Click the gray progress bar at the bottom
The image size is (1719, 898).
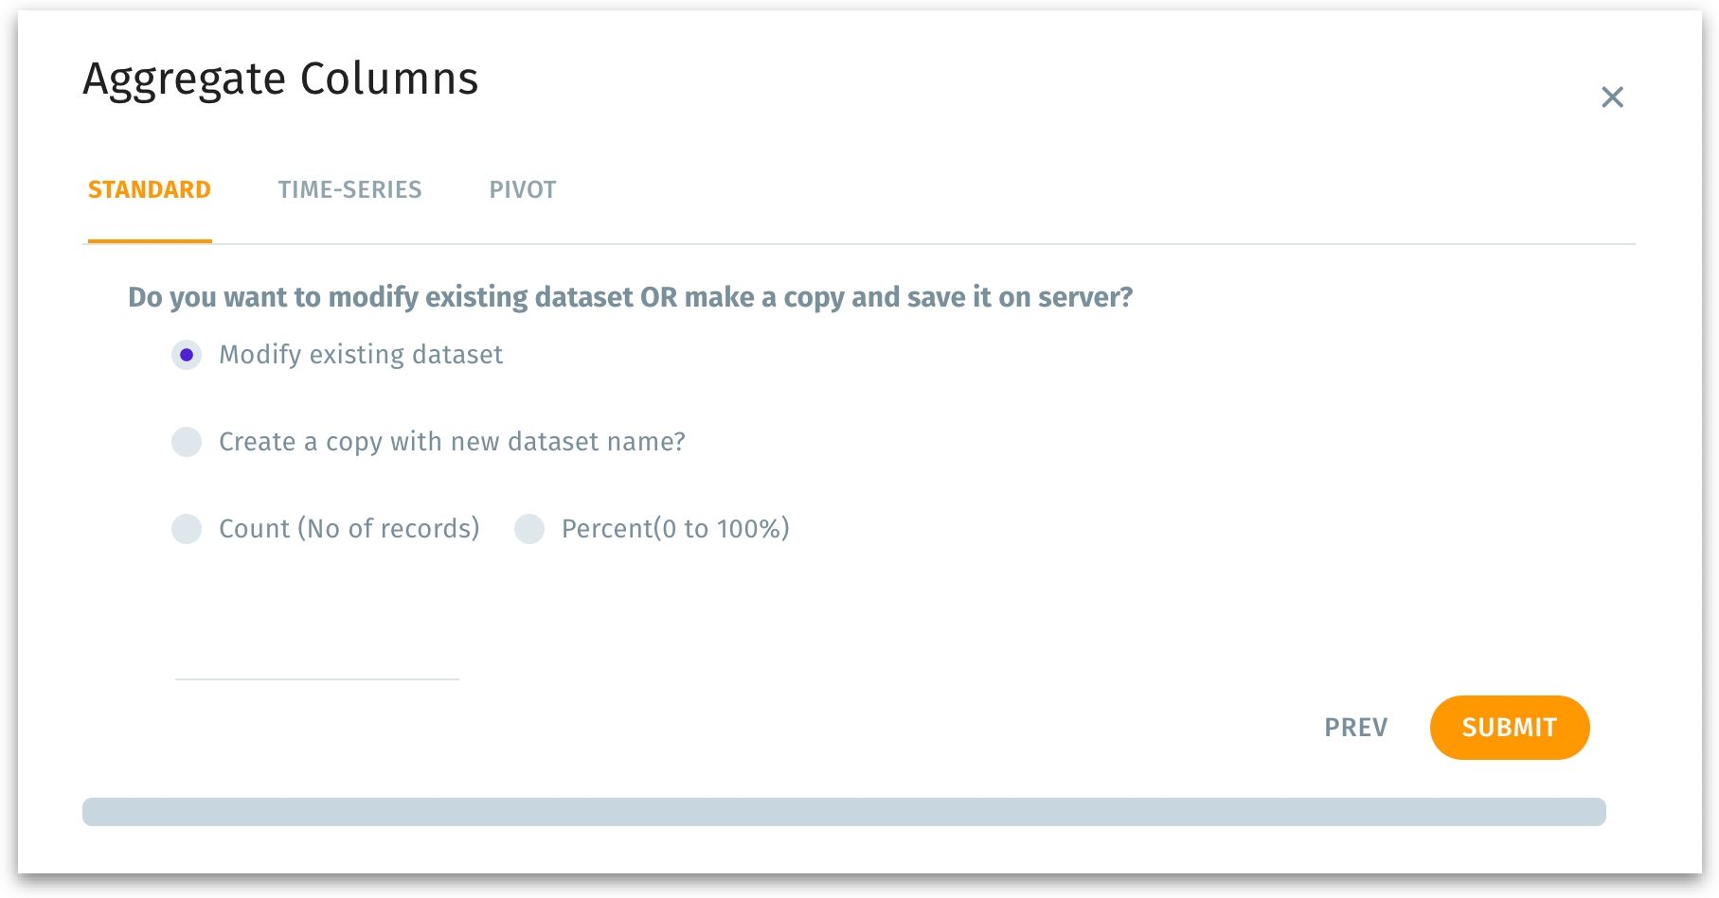[844, 812]
